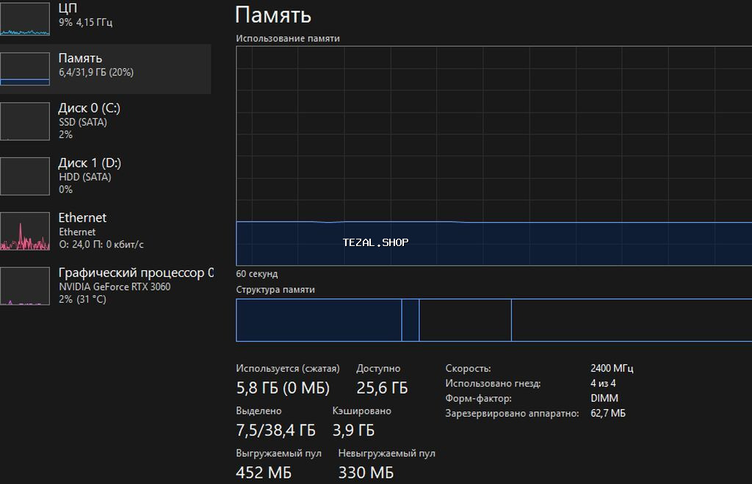Click the CPU (ЦП) mini graph thumbnail
Screen dimensions: 752x484
(25, 18)
